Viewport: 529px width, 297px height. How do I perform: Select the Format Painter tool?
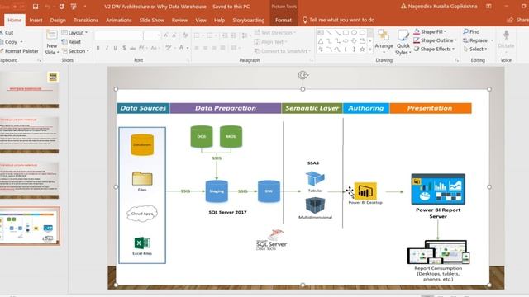pyautogui.click(x=18, y=51)
